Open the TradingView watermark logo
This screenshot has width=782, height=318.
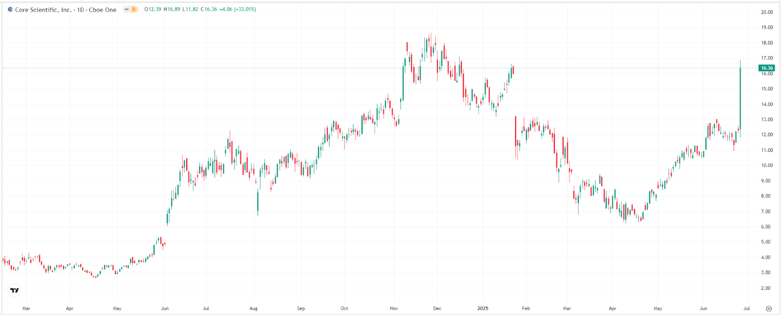(x=14, y=290)
